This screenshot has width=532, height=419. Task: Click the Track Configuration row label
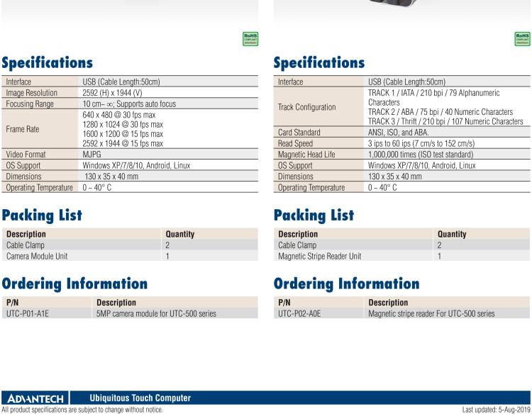[307, 107]
